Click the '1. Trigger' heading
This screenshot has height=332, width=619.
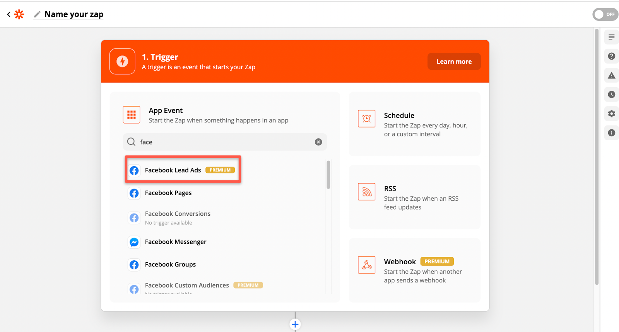coord(160,57)
